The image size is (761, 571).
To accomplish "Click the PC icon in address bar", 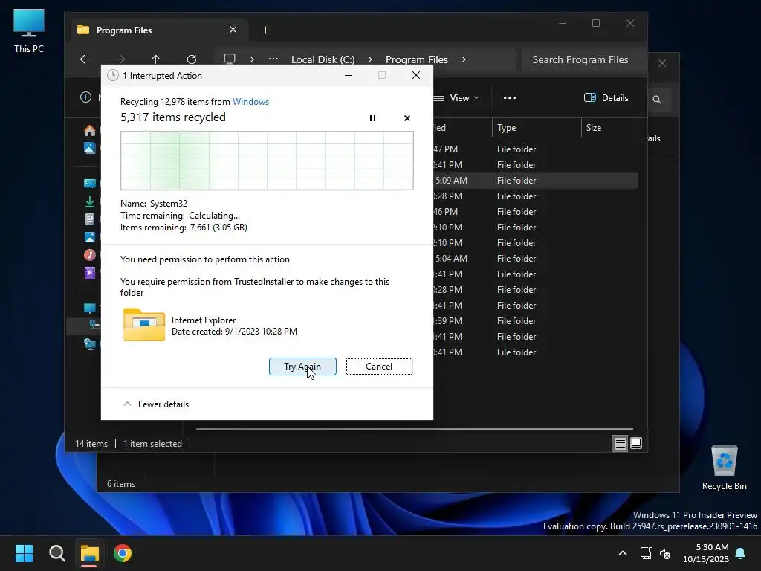I will tap(230, 59).
